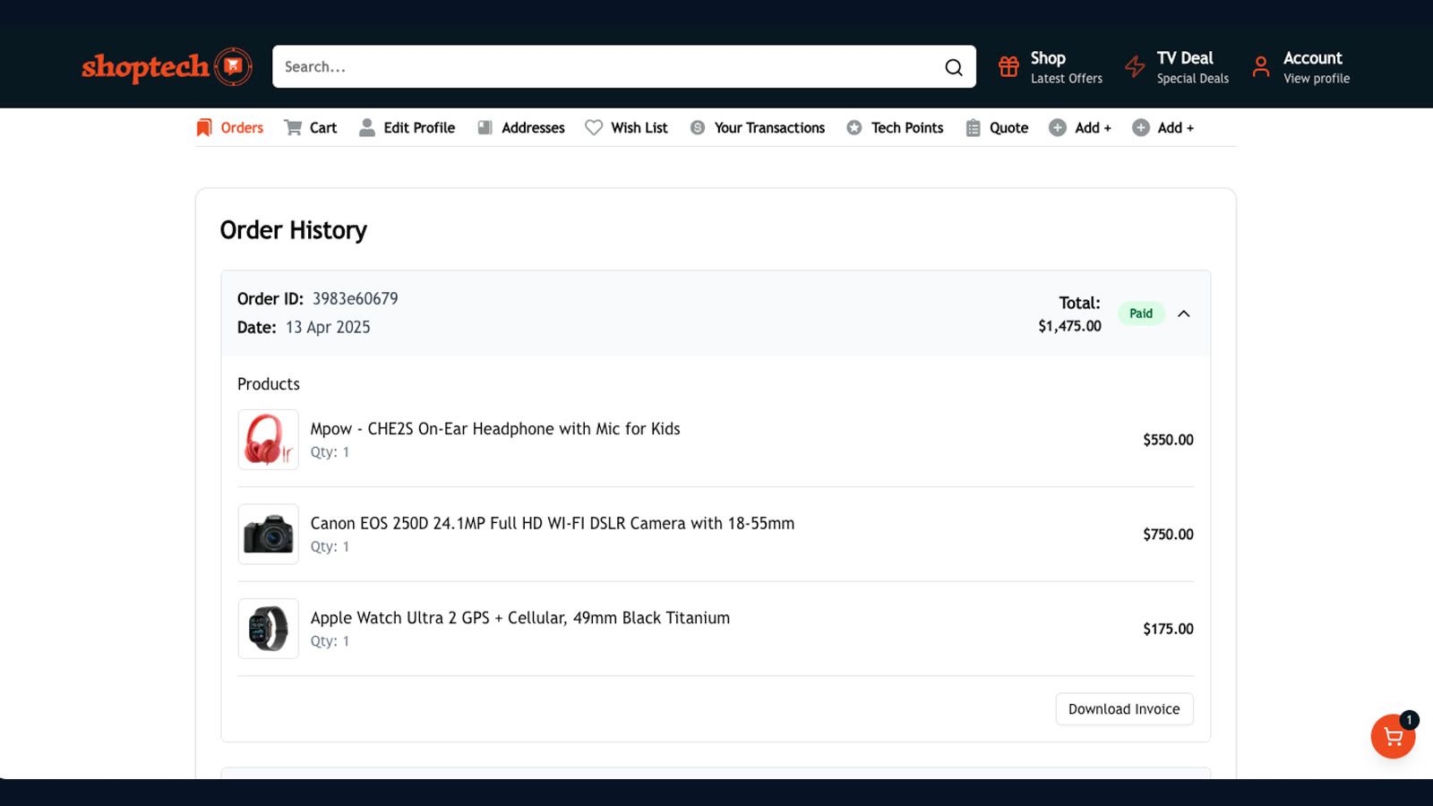Click the Apple Watch Ultra thumbnail
This screenshot has height=806, width=1433.
tap(268, 629)
